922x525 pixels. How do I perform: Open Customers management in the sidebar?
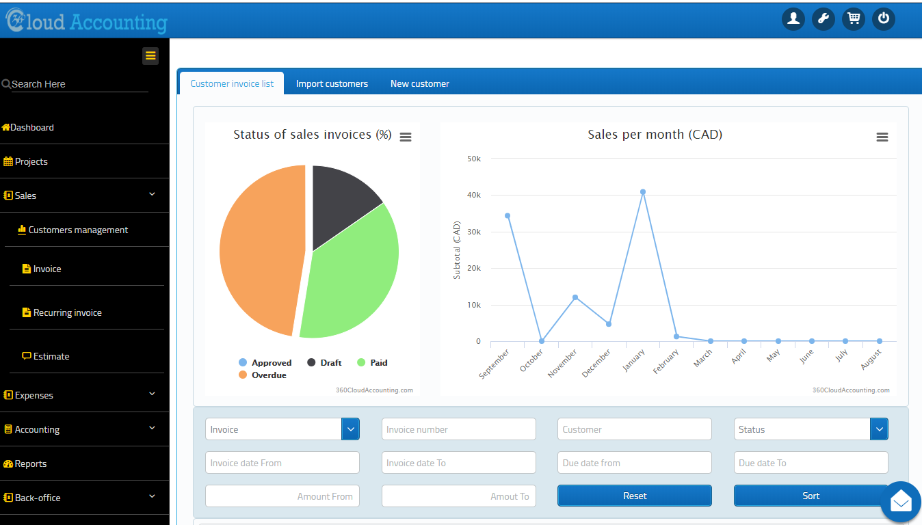point(73,230)
